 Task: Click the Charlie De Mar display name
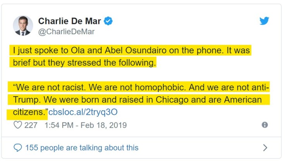[x=70, y=21]
